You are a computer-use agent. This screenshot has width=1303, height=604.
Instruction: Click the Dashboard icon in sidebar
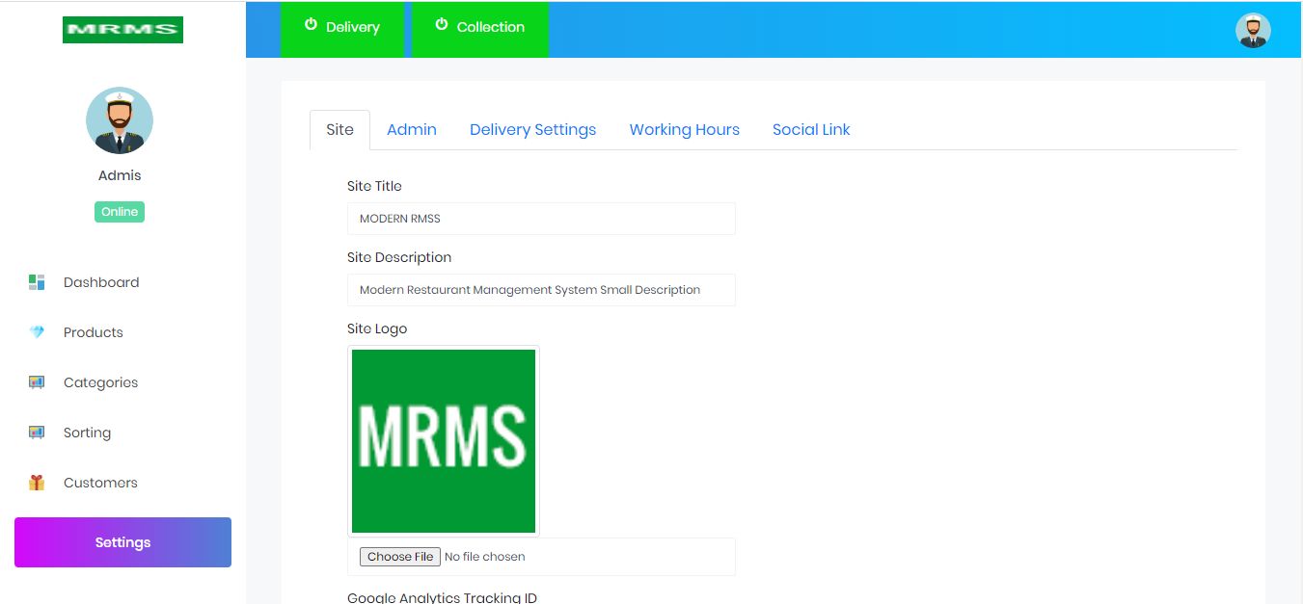click(x=37, y=282)
